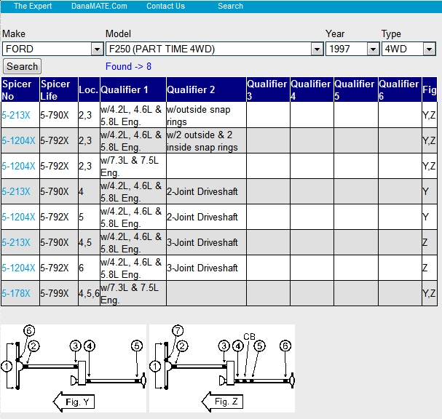This screenshot has height=419, width=442.
Task: Expand the Year dropdown showing 1997
Action: (352, 49)
